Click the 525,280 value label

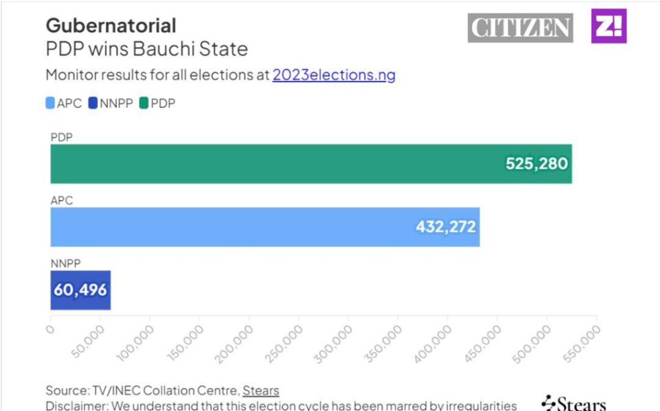point(536,164)
